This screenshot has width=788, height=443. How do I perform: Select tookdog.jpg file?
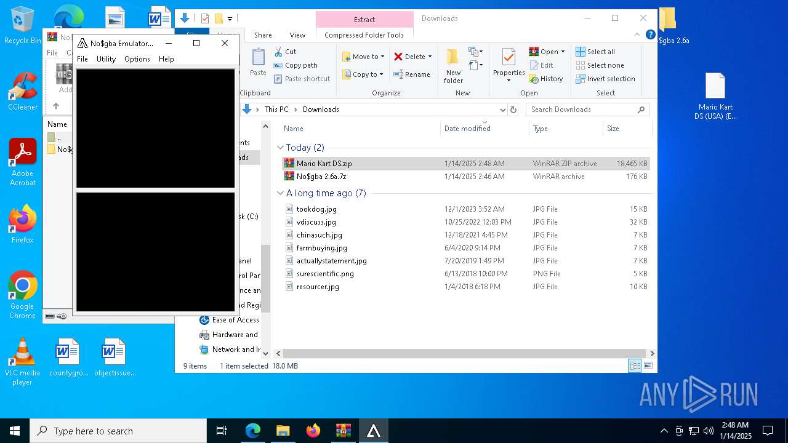[x=466, y=209]
